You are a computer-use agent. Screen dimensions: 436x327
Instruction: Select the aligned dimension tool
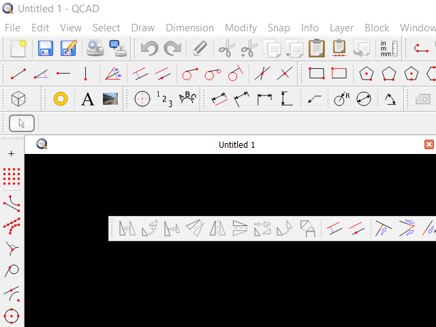(x=219, y=99)
